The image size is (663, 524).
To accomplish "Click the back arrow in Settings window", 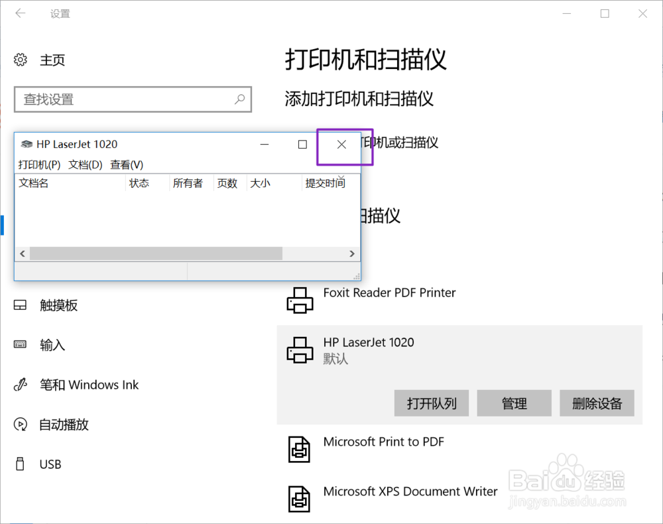I will click(x=21, y=13).
